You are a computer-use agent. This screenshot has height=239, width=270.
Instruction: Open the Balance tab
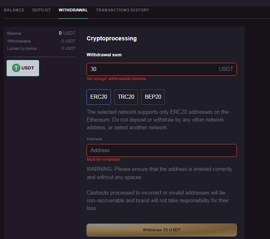pyautogui.click(x=14, y=10)
